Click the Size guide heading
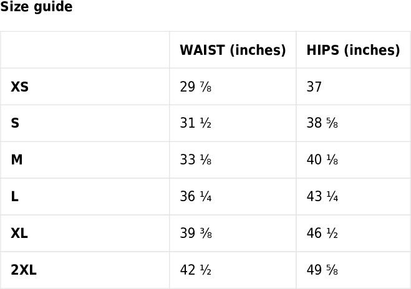The height and width of the screenshot is (289, 411). 36,7
